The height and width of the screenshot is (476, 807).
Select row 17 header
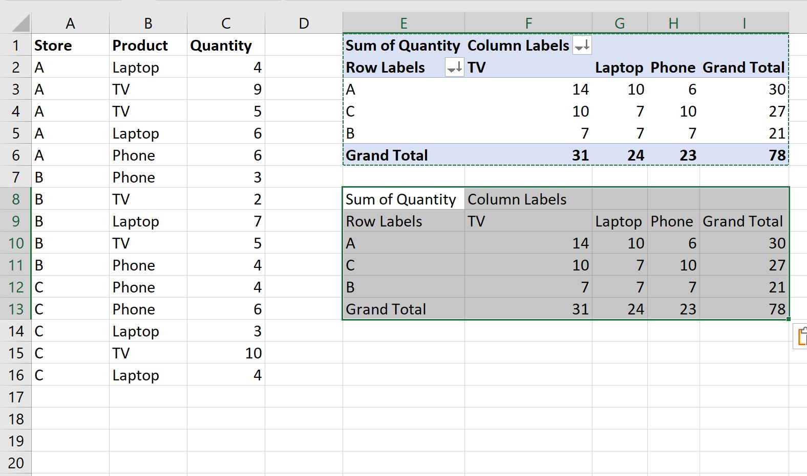point(16,397)
